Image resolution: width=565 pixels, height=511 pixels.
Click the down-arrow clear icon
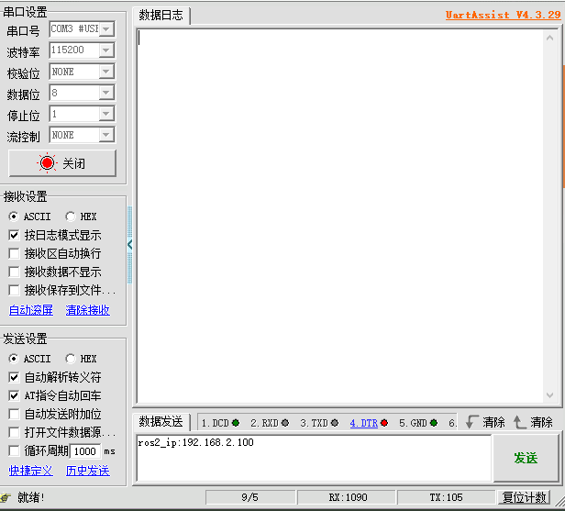471,422
